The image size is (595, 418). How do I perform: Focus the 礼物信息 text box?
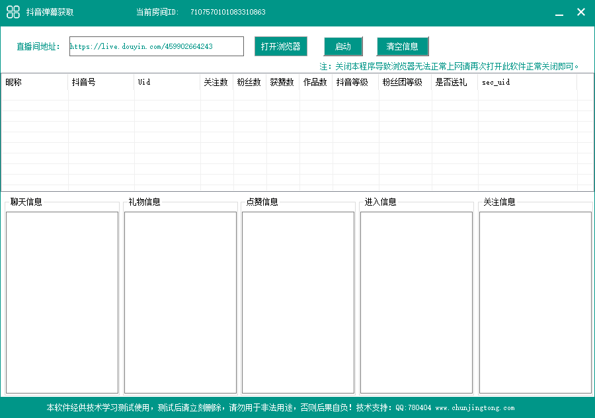tap(180, 302)
